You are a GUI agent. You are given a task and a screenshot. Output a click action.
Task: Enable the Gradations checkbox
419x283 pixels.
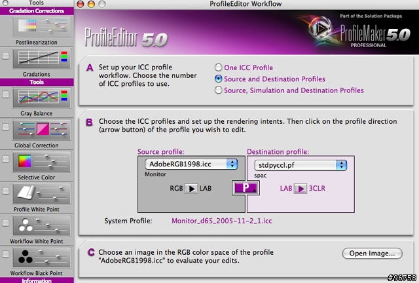coord(6,56)
